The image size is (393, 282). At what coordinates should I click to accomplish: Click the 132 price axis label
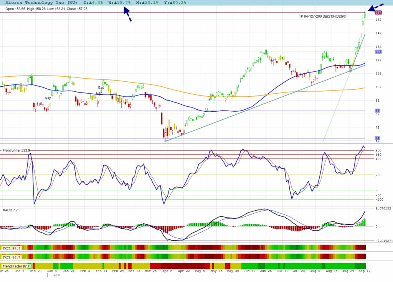click(378, 47)
